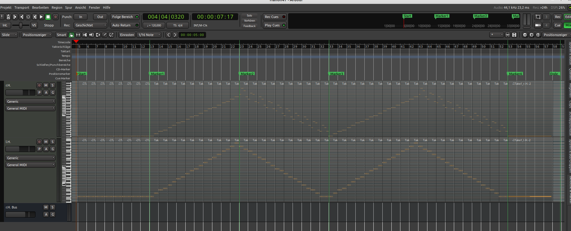Click the zoom out magnifier icon
This screenshot has height=231, width=571.
pyautogui.click(x=525, y=35)
